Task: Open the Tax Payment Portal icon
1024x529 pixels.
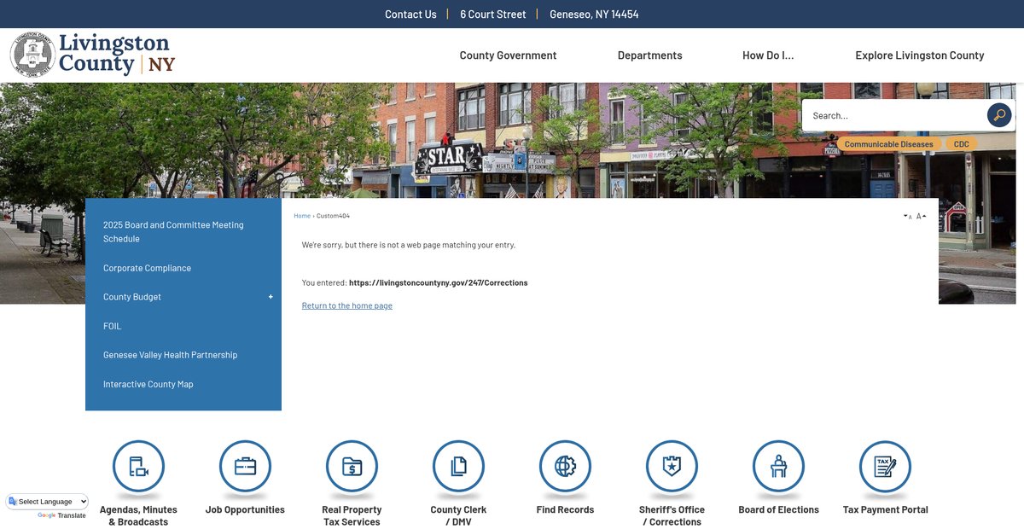Action: coord(885,467)
